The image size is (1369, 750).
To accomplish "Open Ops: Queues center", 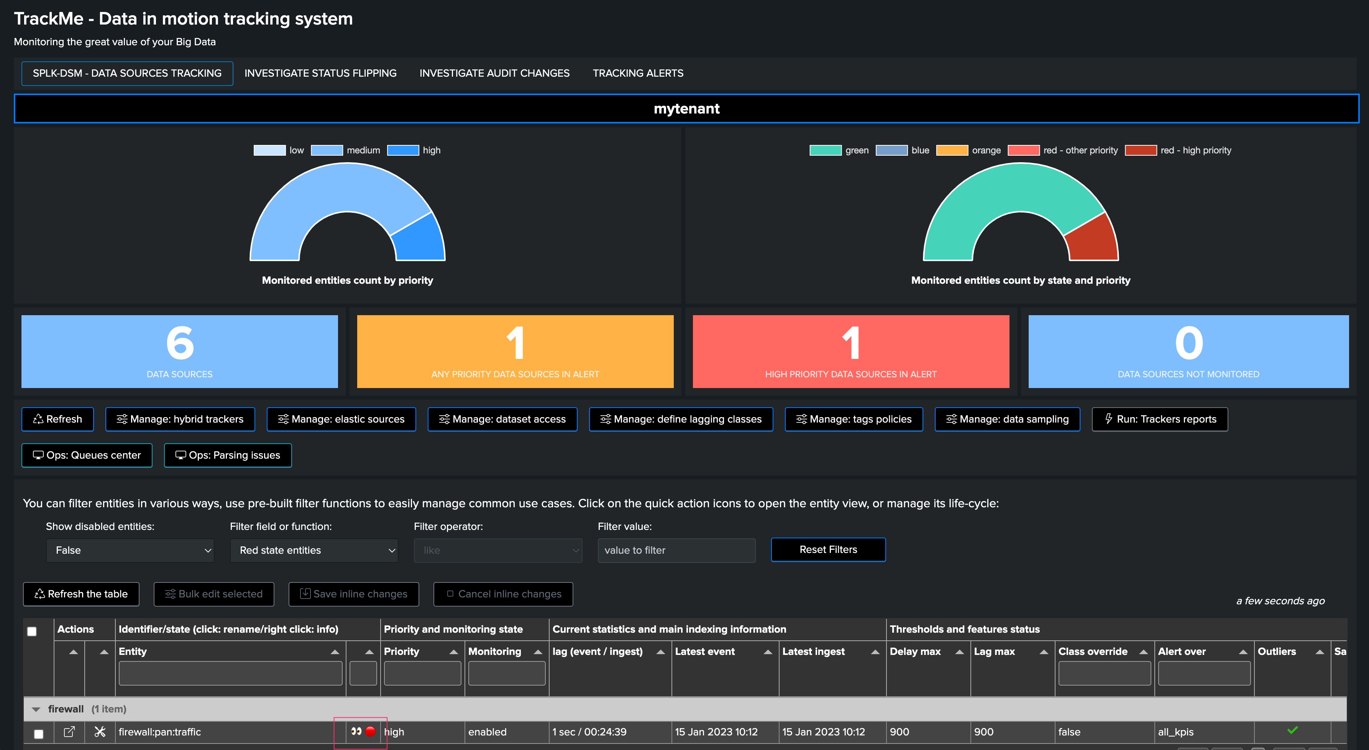I will tap(87, 455).
